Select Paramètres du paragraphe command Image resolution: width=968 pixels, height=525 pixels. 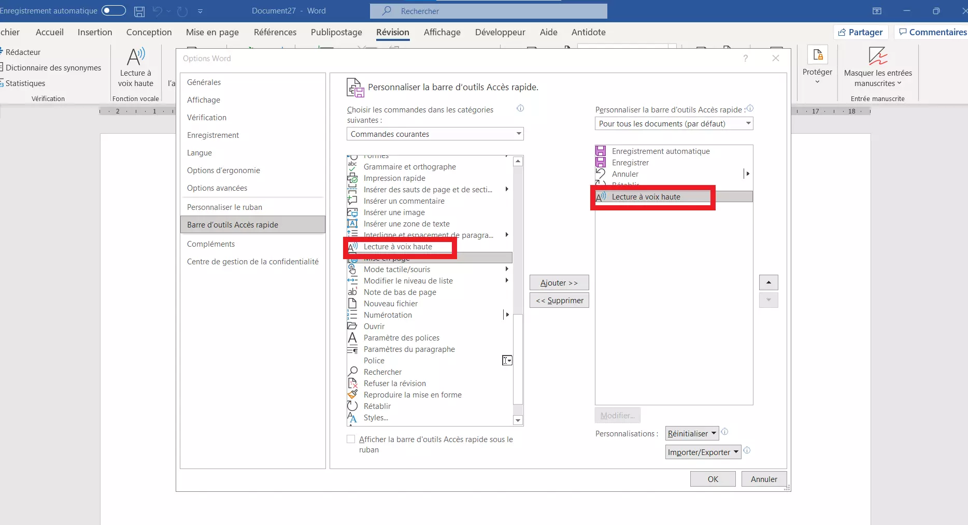[430, 349]
